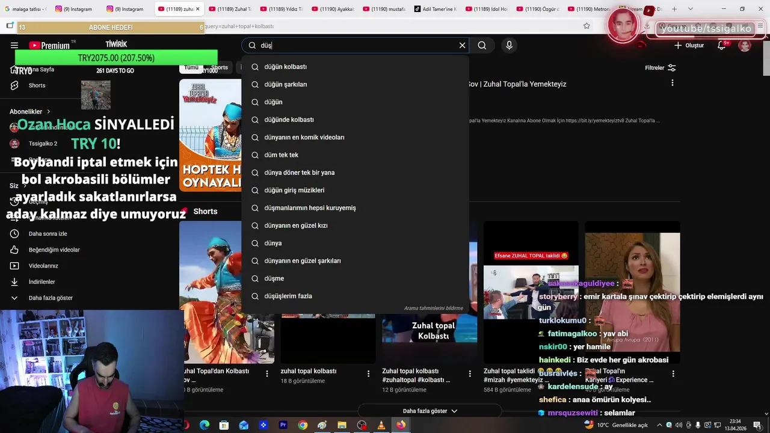Select suggestion "dünyanın en komik videoları"
This screenshot has width=770, height=433.
point(355,137)
